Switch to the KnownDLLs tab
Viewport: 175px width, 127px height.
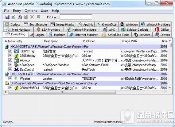[x=107, y=24]
